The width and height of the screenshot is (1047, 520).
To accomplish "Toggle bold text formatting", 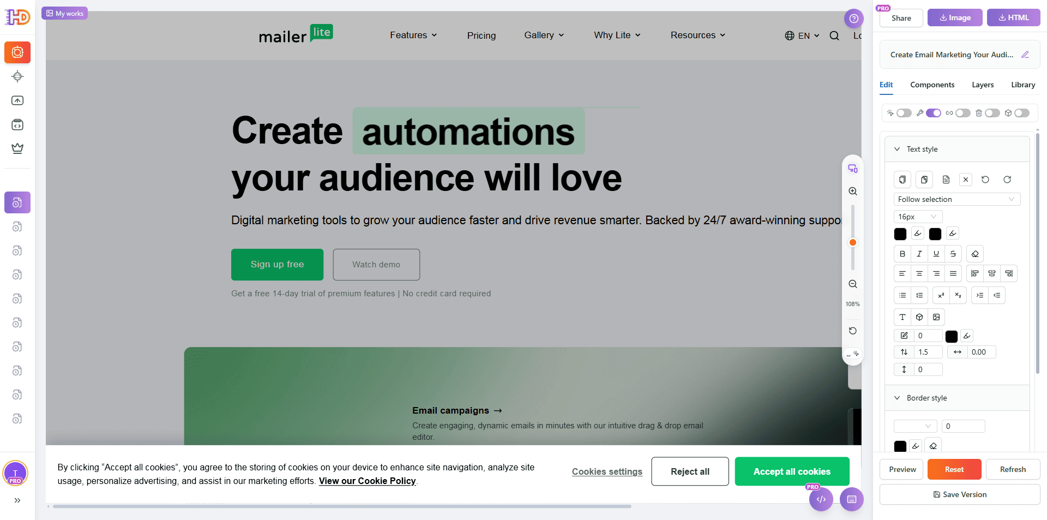I will click(x=902, y=254).
